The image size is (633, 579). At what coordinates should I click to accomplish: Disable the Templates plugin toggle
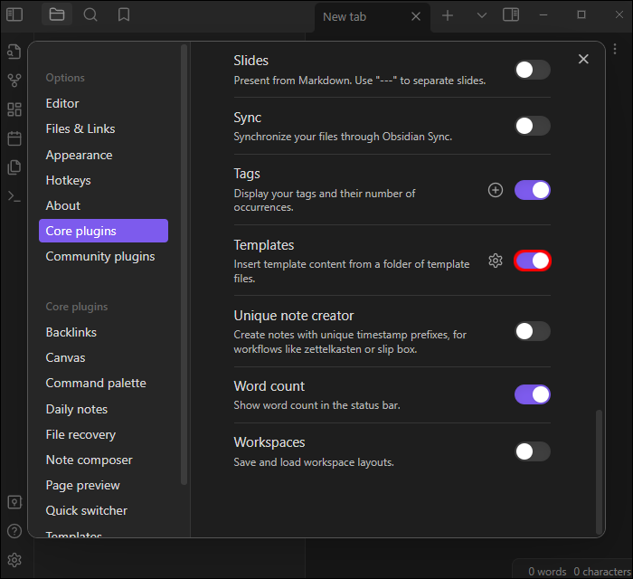(533, 261)
